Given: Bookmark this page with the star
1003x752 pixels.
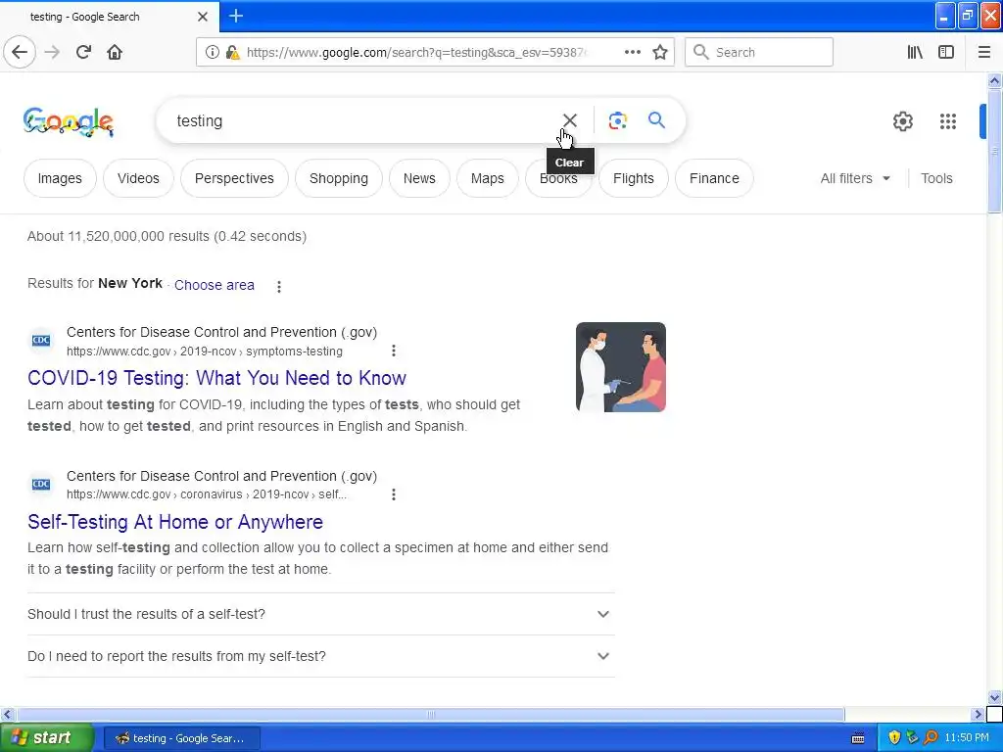Looking at the screenshot, I should (x=660, y=52).
